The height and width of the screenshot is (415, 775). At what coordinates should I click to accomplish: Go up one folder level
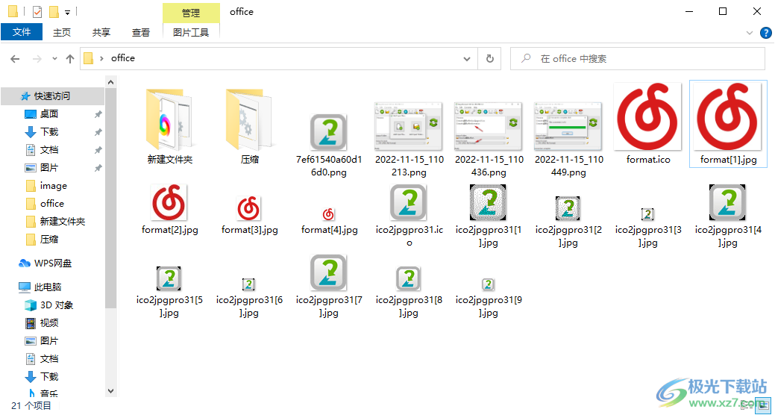70,59
